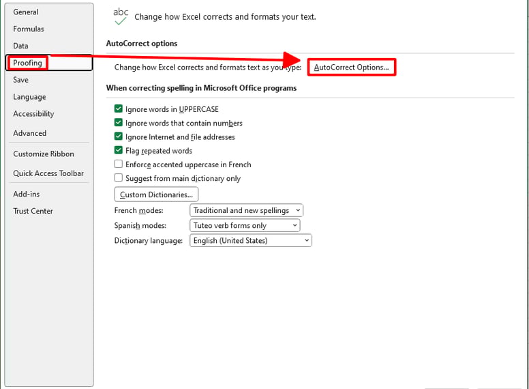529x389 pixels.
Task: Go to Customize Ribbon settings
Action: tap(44, 154)
